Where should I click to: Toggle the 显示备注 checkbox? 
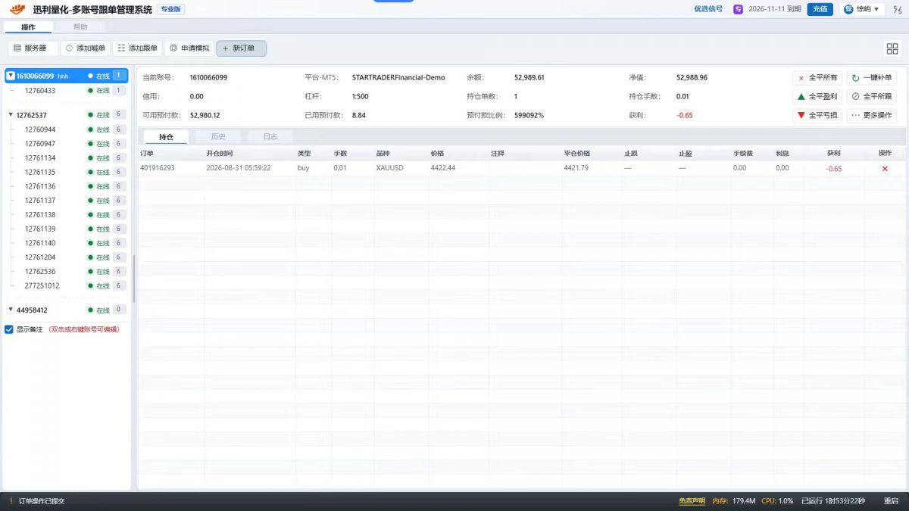coord(9,329)
